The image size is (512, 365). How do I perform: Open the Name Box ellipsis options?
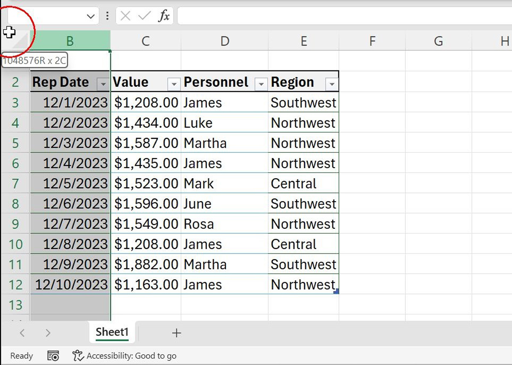107,16
